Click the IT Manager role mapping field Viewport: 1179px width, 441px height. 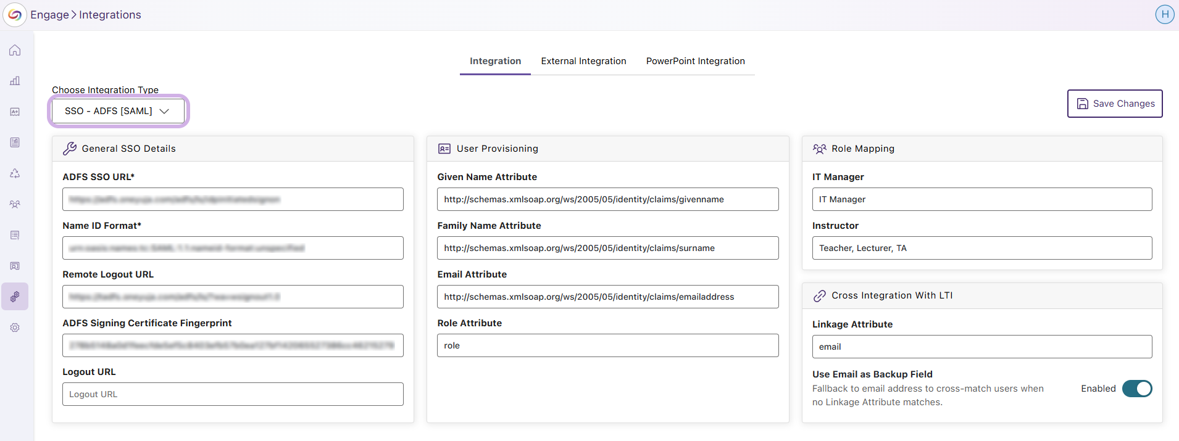pyautogui.click(x=982, y=199)
